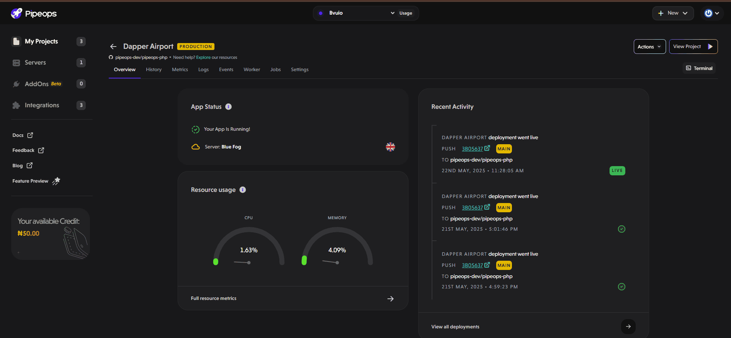Click the available Credit card
The image size is (731, 338).
click(50, 234)
